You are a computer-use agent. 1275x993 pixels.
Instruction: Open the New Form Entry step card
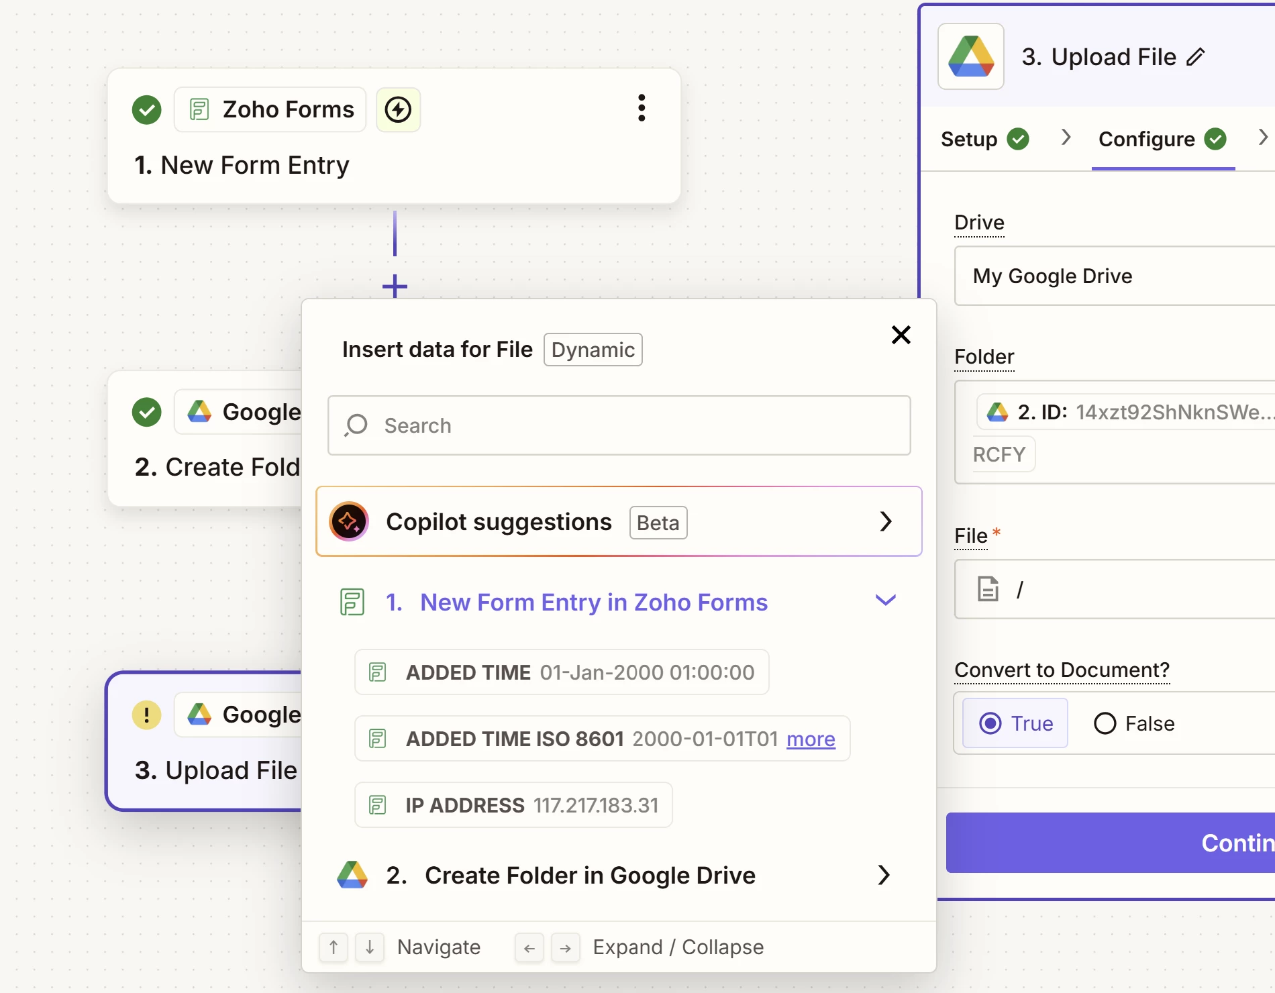[x=394, y=136]
